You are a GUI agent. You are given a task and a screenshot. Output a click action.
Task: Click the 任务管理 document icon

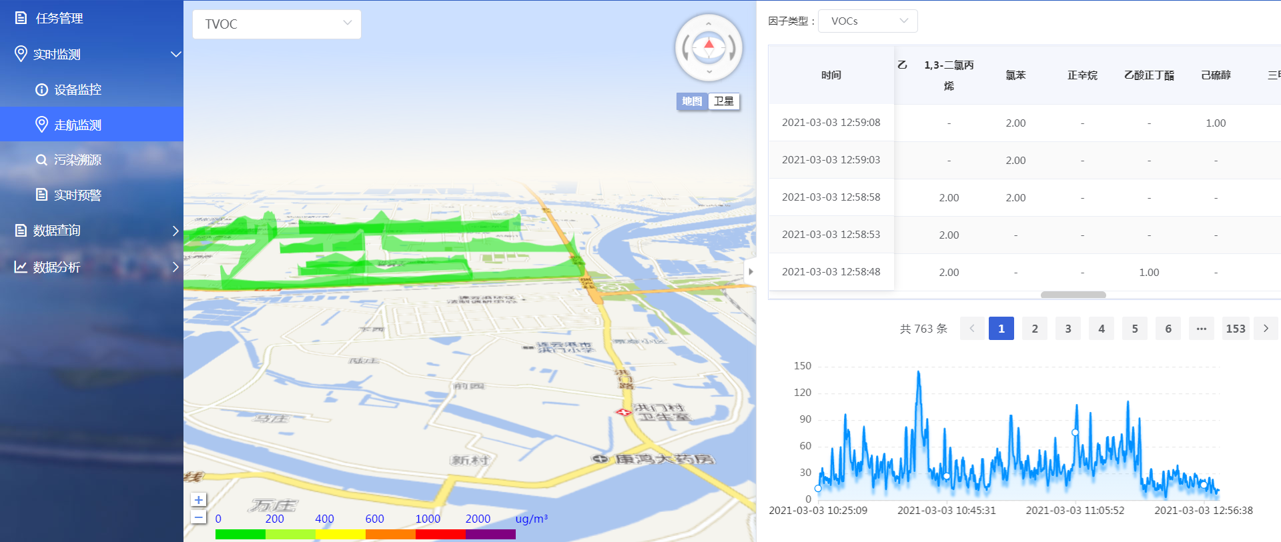click(21, 18)
